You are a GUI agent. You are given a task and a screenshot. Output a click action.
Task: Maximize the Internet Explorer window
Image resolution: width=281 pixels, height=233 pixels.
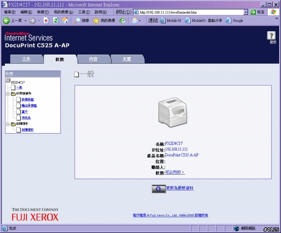point(269,4)
